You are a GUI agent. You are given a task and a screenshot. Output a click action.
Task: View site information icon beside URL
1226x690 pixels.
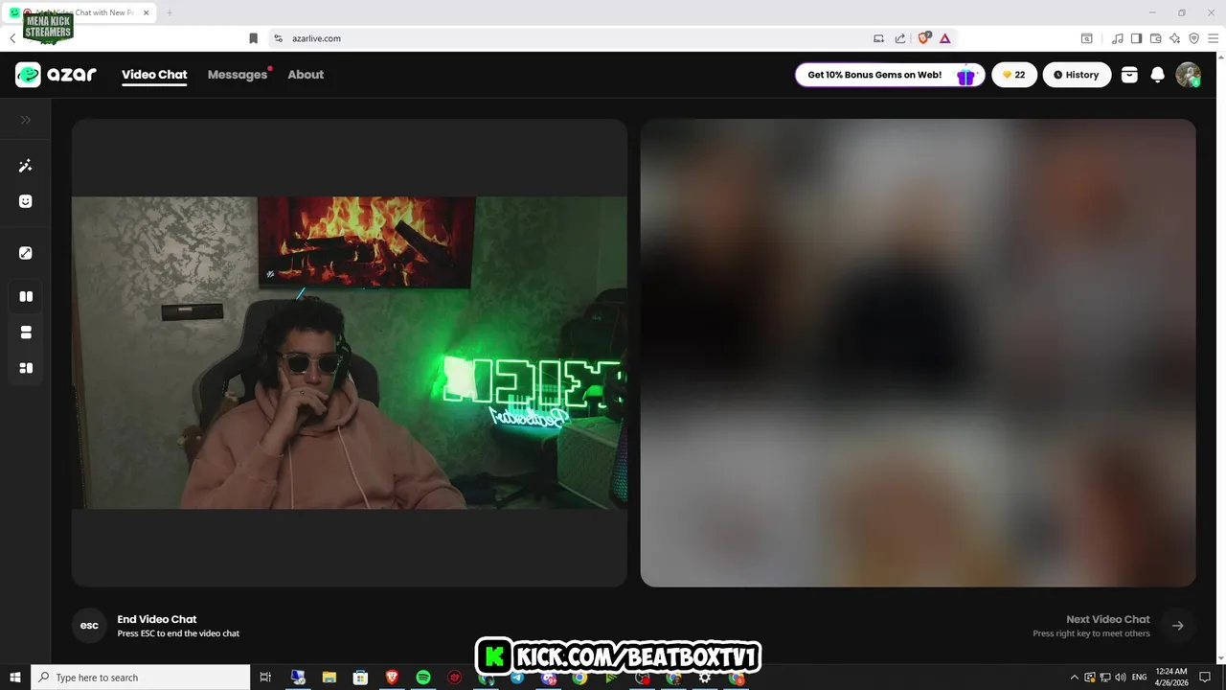pyautogui.click(x=278, y=38)
